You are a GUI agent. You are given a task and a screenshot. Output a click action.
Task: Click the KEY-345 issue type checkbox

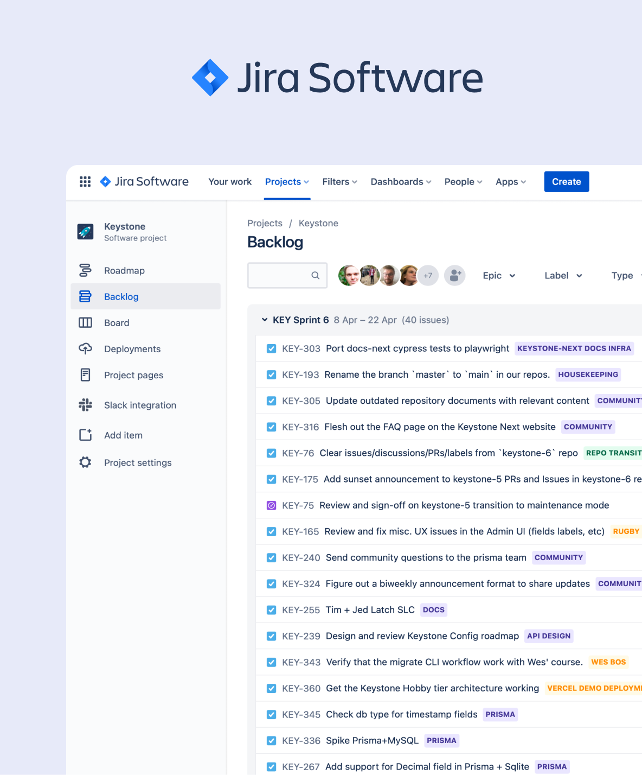(271, 715)
